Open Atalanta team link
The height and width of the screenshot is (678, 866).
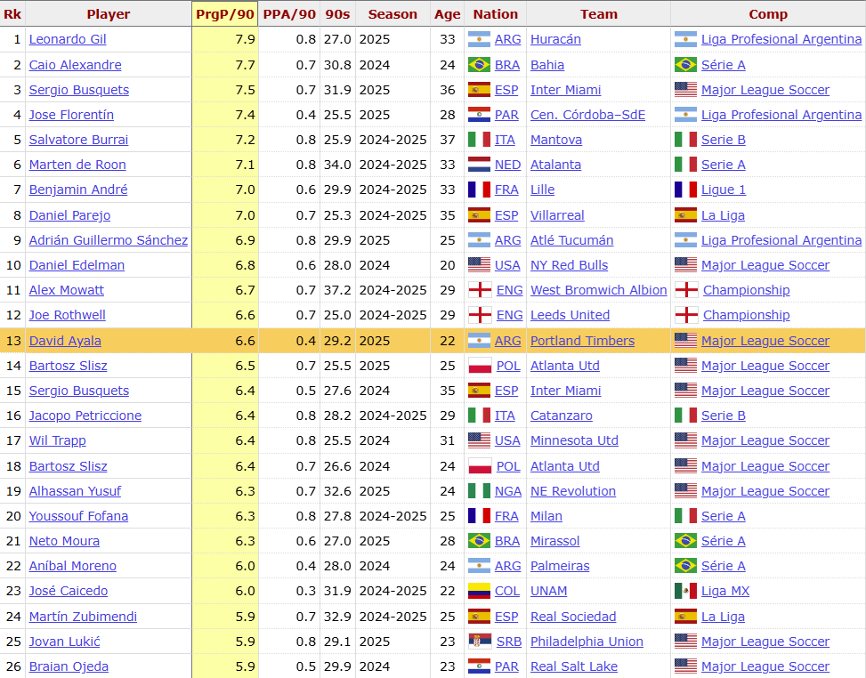[555, 165]
